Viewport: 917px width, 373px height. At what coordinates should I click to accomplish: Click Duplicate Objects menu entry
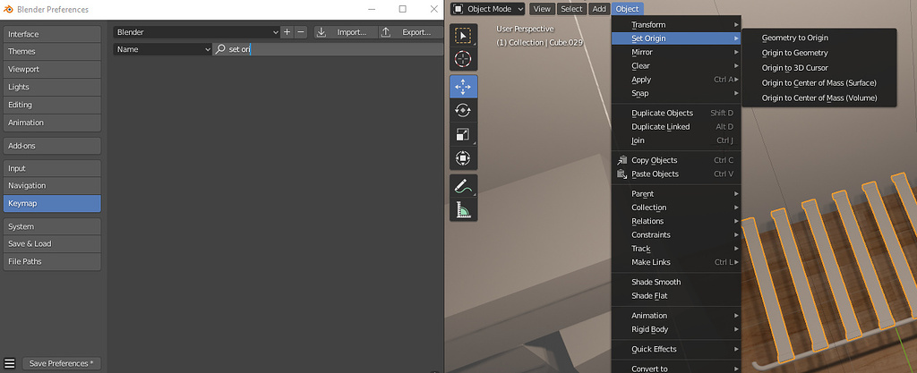(676, 114)
